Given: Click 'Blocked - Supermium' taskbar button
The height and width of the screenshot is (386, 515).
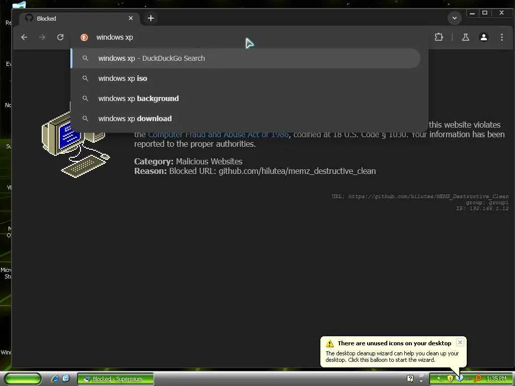Looking at the screenshot, I should coord(116,379).
